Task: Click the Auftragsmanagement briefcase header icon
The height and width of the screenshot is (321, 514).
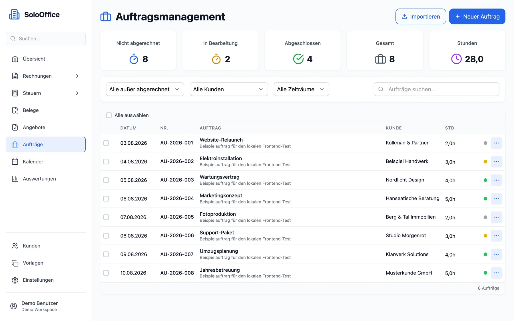Action: (x=106, y=17)
